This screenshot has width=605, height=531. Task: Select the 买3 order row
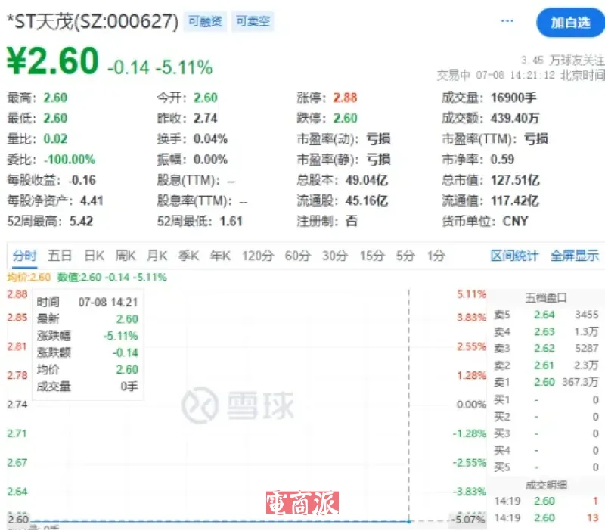pyautogui.click(x=546, y=433)
